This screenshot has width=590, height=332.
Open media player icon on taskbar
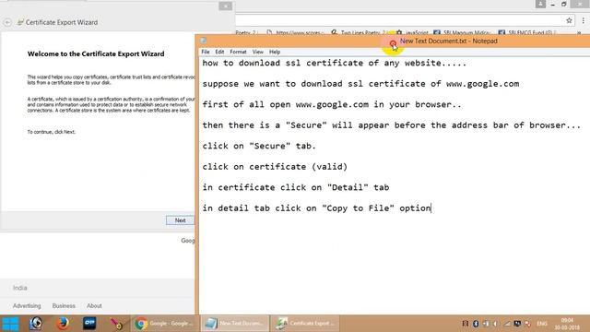(x=36, y=324)
